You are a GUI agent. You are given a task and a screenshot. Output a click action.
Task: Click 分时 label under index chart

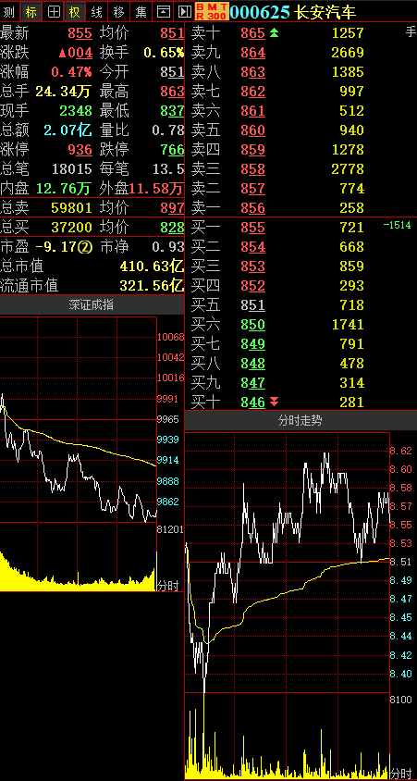click(x=167, y=586)
